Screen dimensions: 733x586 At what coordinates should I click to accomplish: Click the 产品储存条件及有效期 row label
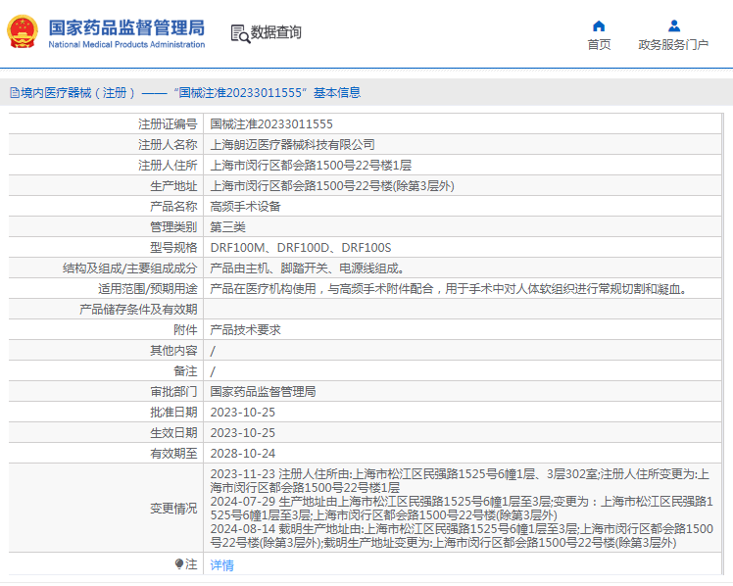pyautogui.click(x=138, y=309)
